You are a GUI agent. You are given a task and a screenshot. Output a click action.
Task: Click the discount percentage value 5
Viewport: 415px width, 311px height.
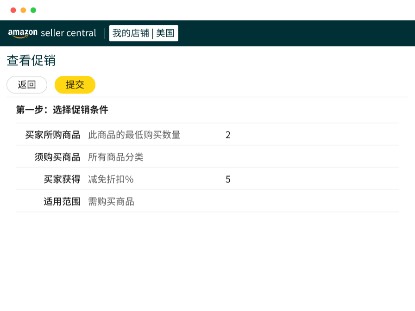(x=228, y=179)
